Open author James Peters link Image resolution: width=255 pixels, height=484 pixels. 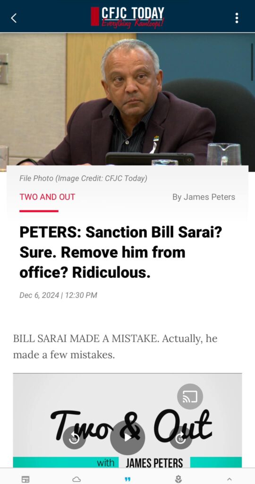click(204, 197)
